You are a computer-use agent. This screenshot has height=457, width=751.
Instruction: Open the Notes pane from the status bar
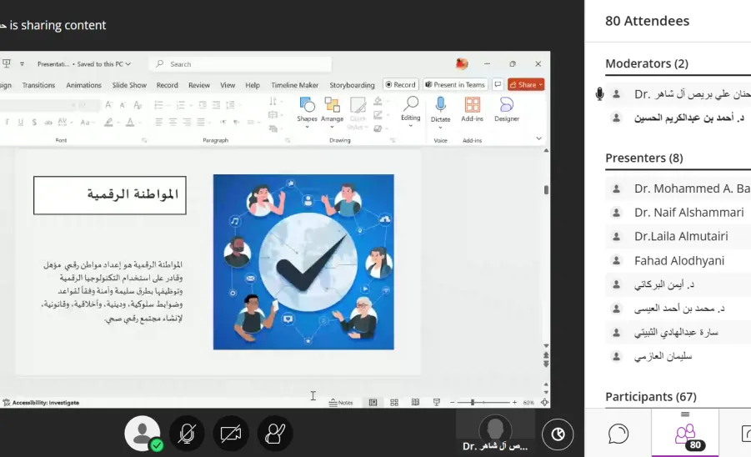tap(341, 403)
